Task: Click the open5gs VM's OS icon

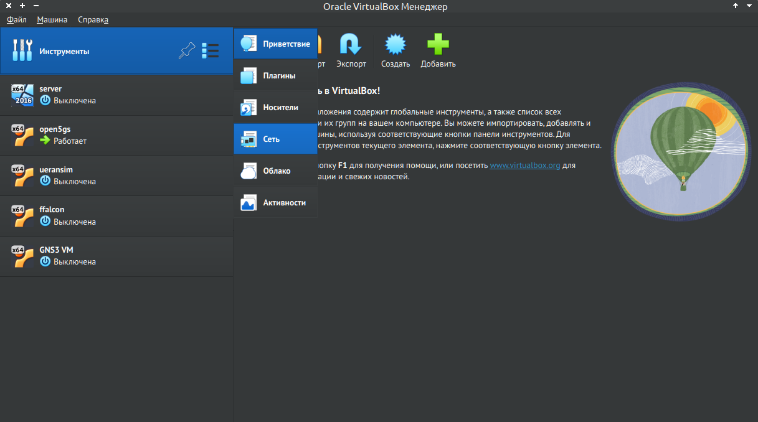Action: pyautogui.click(x=22, y=135)
